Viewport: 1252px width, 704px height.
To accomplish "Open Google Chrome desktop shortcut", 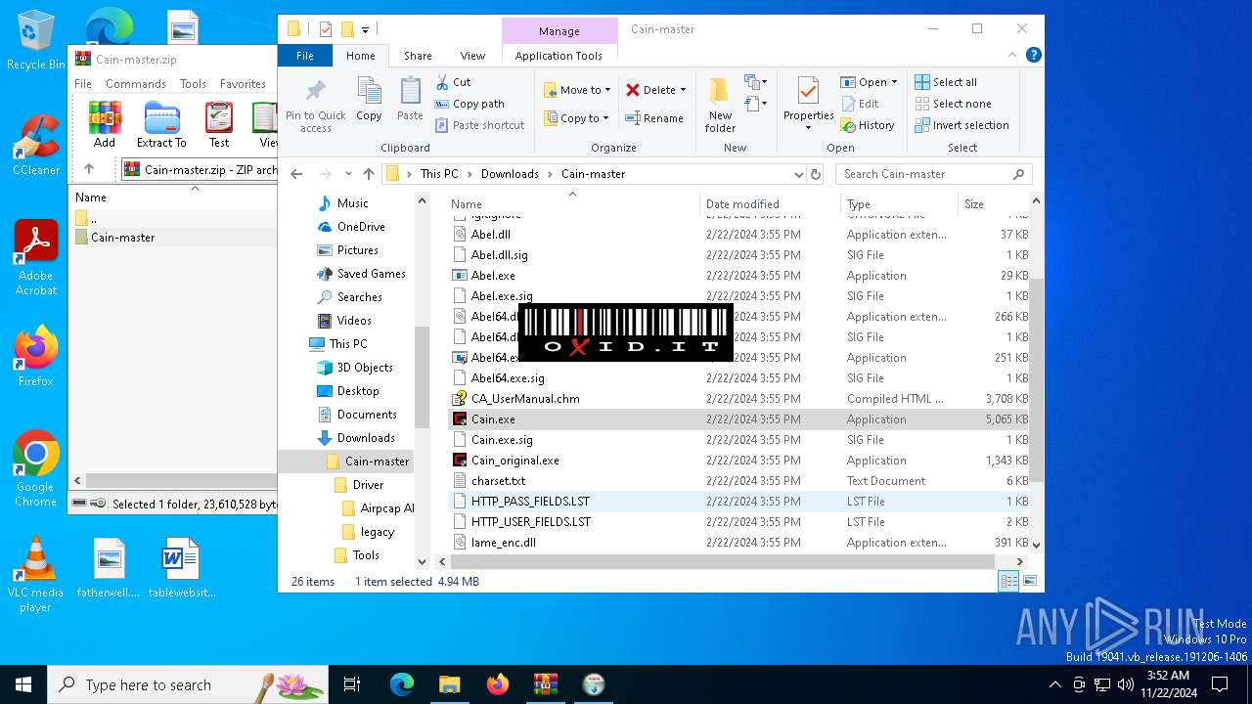I will click(35, 469).
